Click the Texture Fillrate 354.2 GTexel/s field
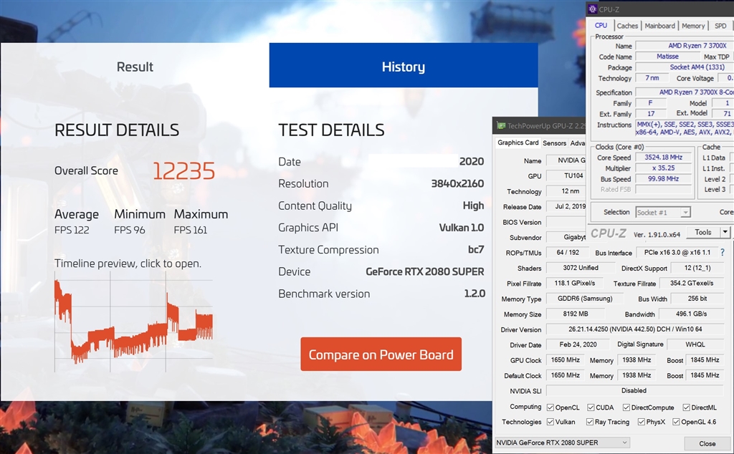The width and height of the screenshot is (734, 454). [x=692, y=283]
